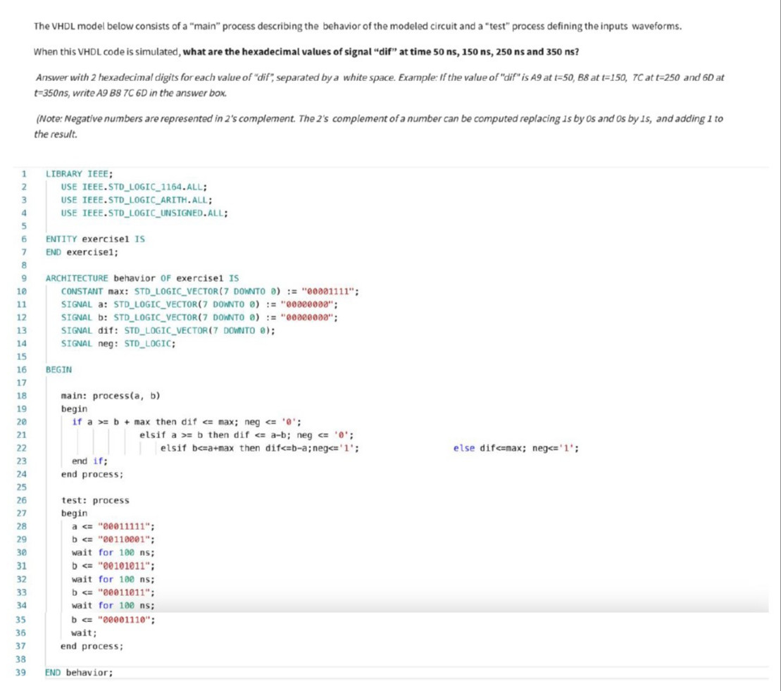Click line number 39 in gutter
Image resolution: width=781 pixels, height=691 pixels.
point(21,673)
